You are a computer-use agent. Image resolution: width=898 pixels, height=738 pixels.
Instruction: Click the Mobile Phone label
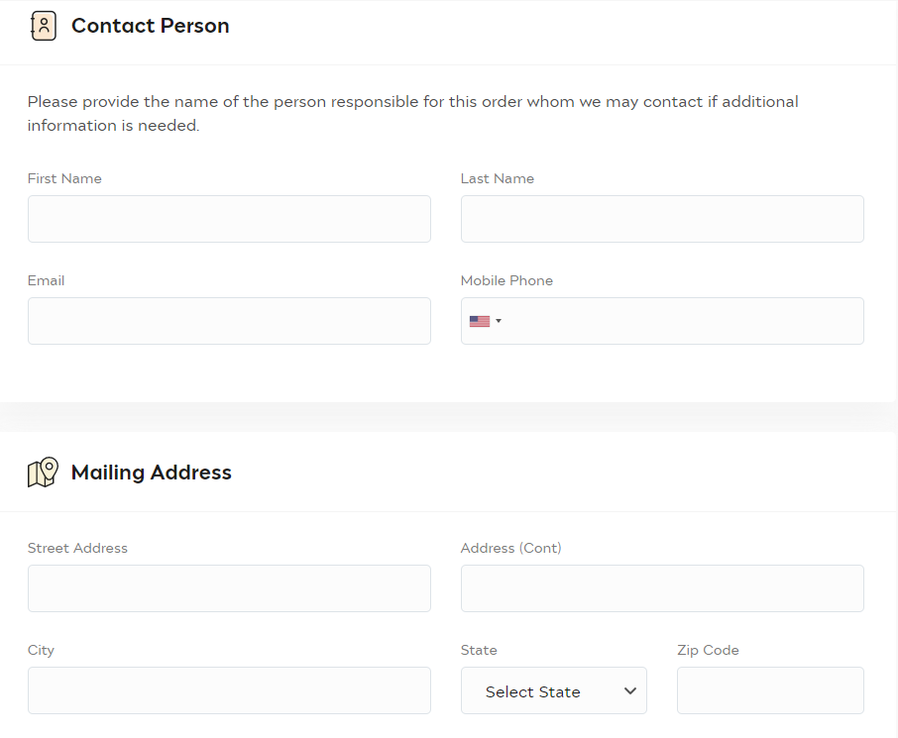506,280
